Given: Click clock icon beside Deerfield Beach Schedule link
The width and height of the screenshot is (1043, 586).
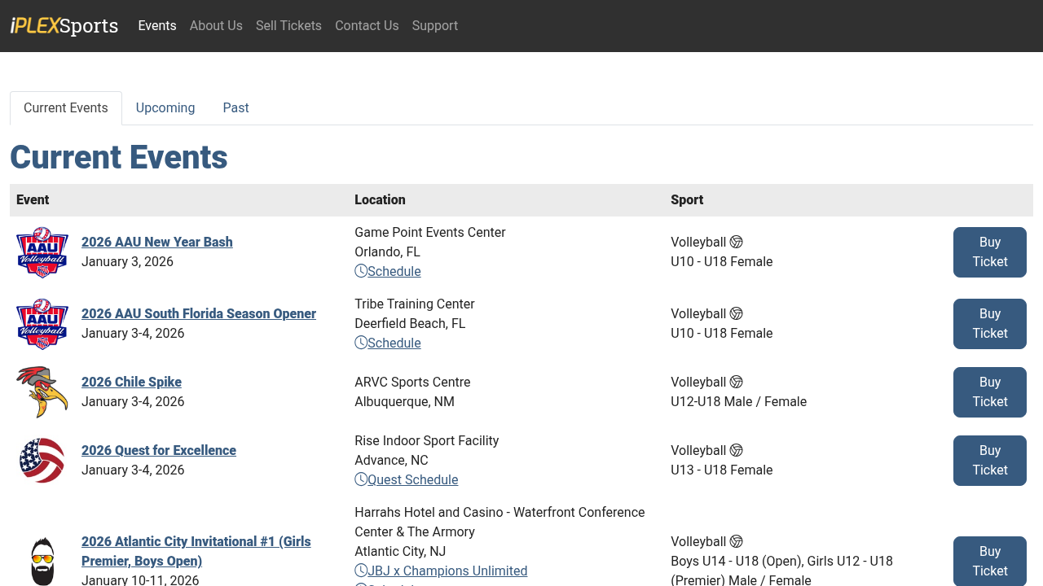Looking at the screenshot, I should pos(361,343).
